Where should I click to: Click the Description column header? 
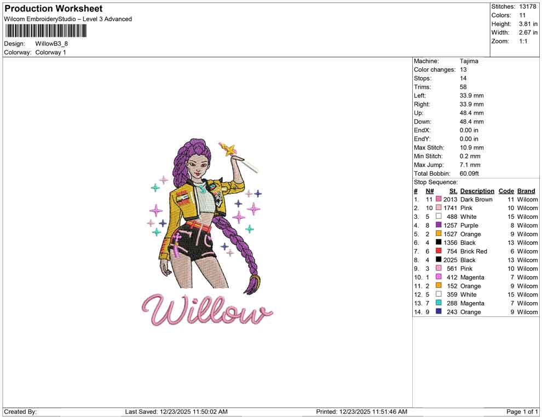click(x=477, y=190)
